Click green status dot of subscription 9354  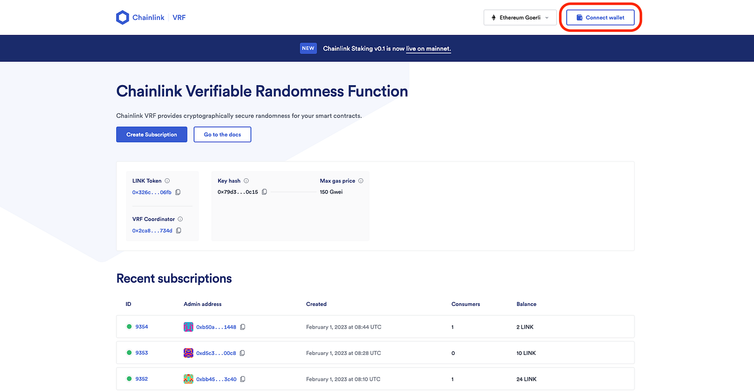[x=129, y=326]
